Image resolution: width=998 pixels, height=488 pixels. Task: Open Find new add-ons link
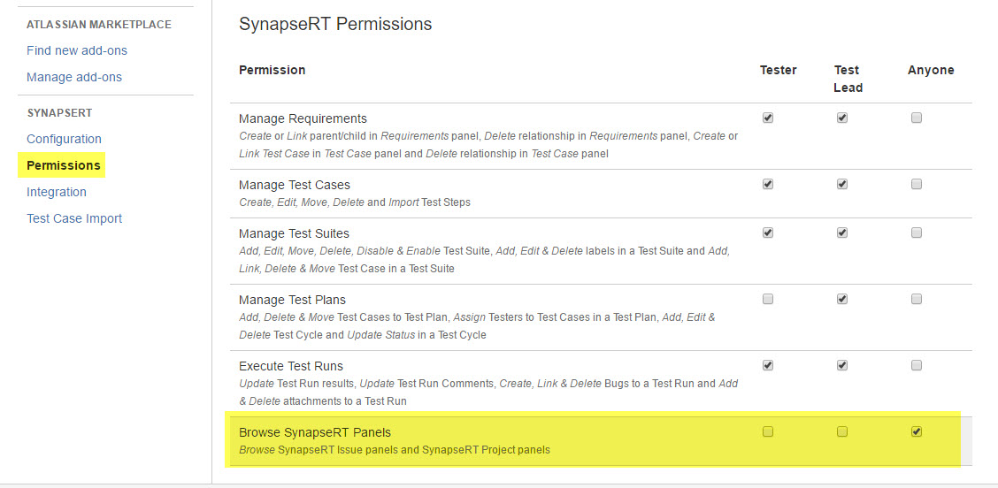click(x=77, y=50)
